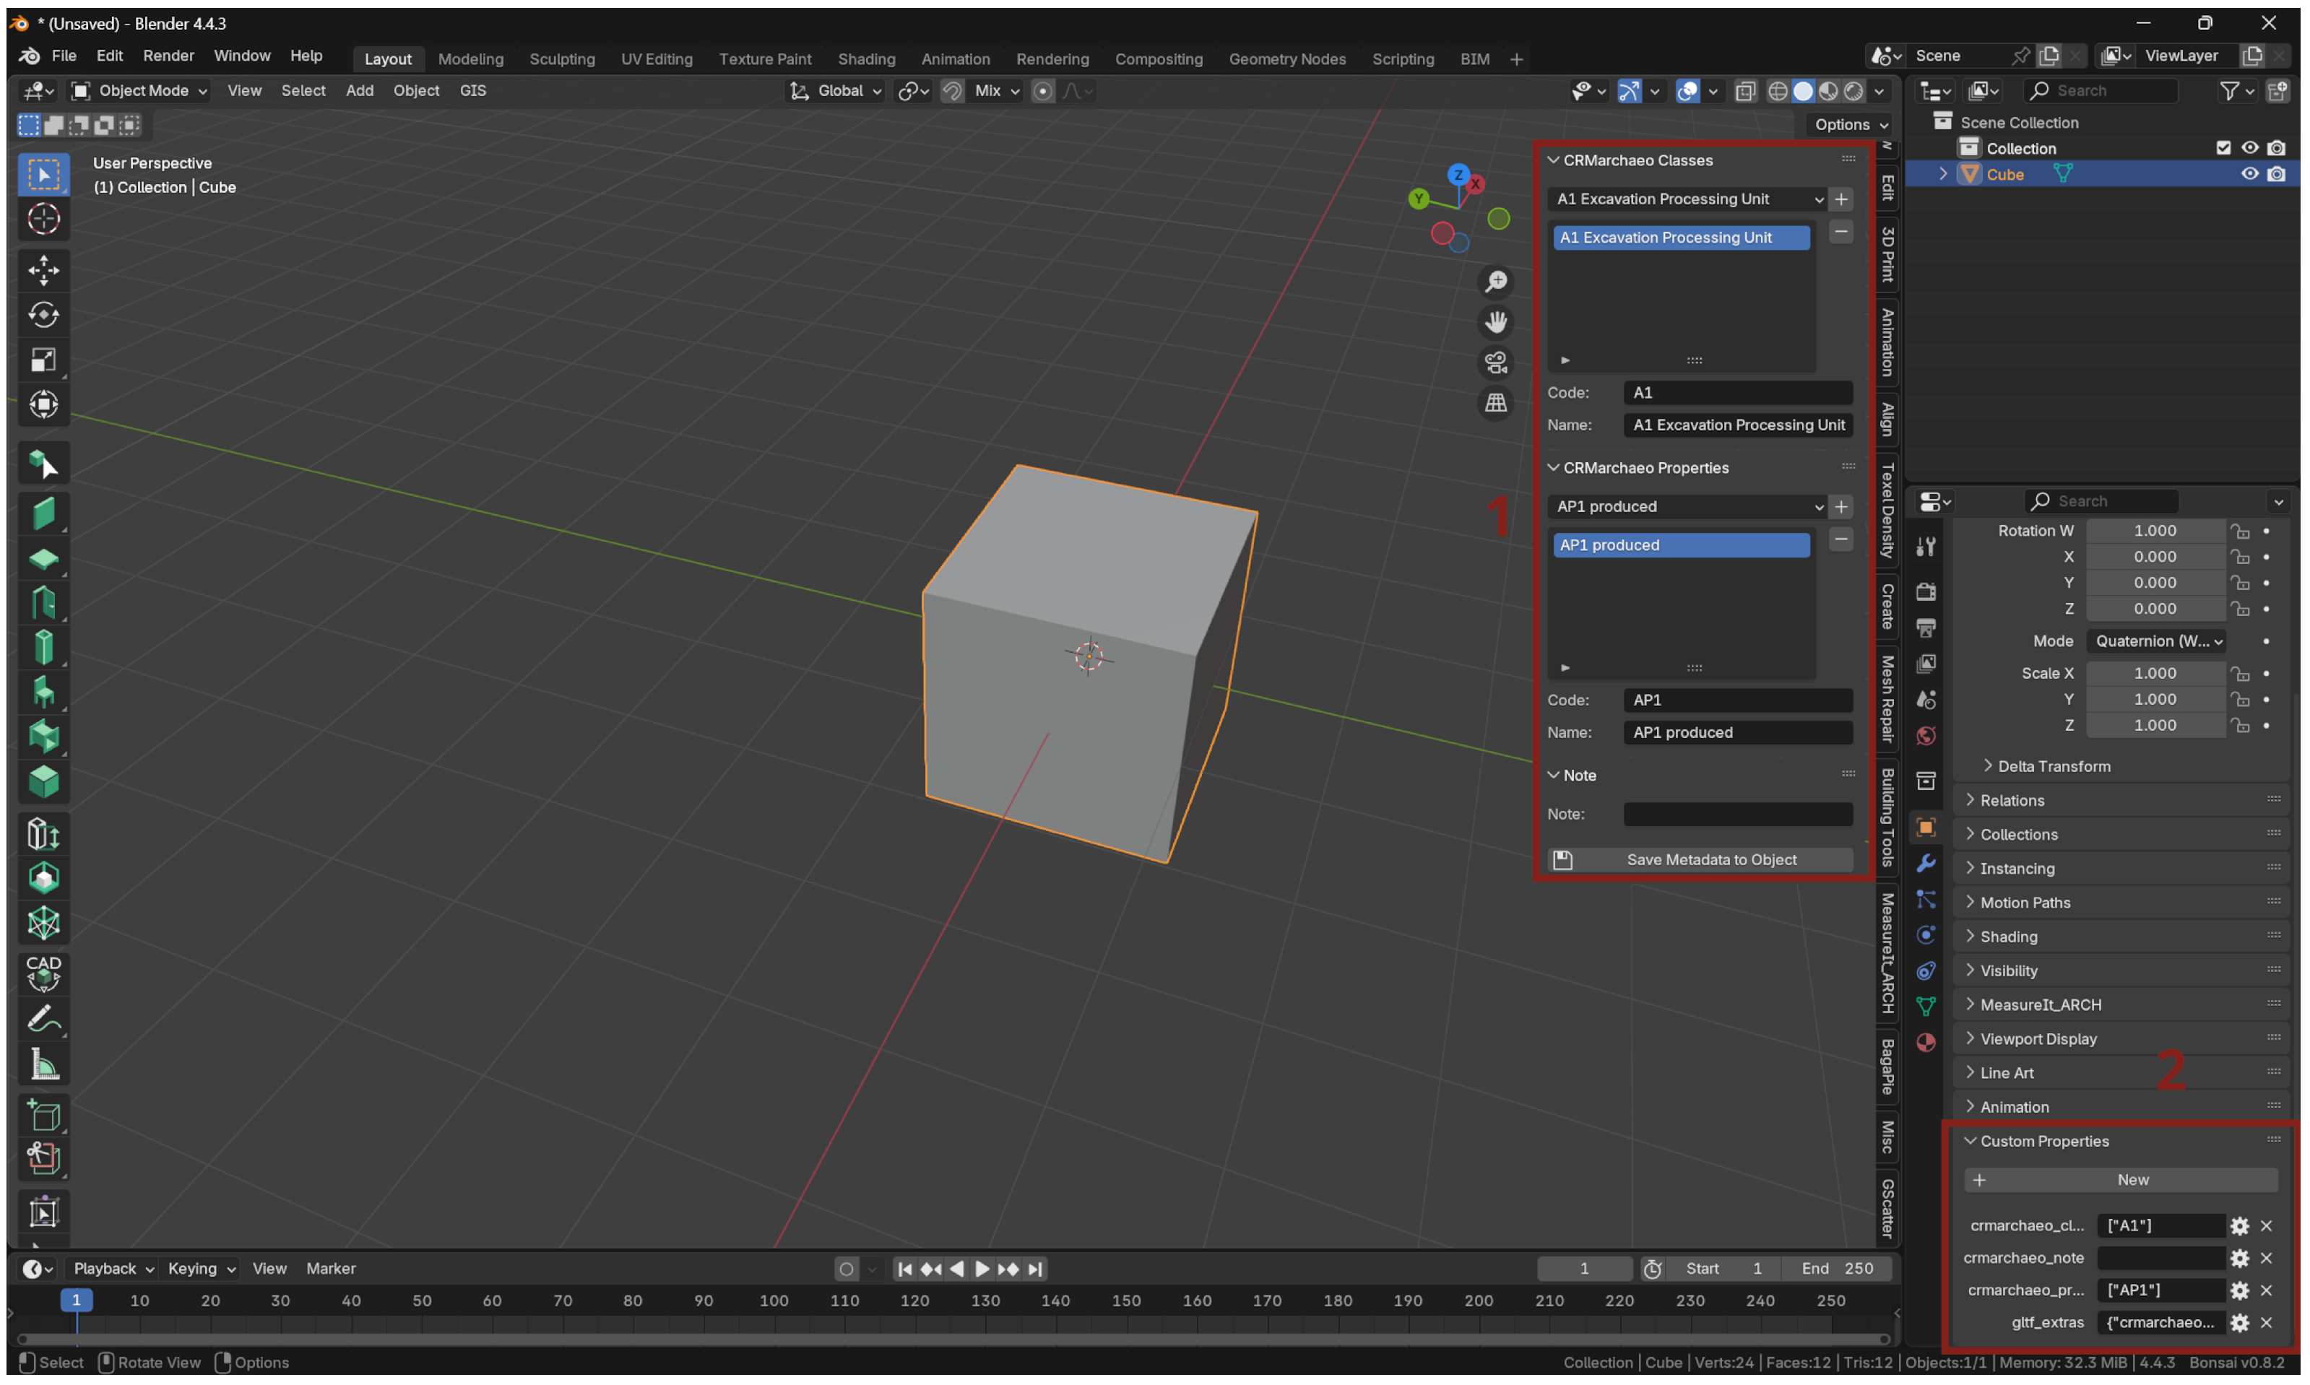The image size is (2310, 1385).
Task: Select the Scale tool
Action: [x=43, y=360]
